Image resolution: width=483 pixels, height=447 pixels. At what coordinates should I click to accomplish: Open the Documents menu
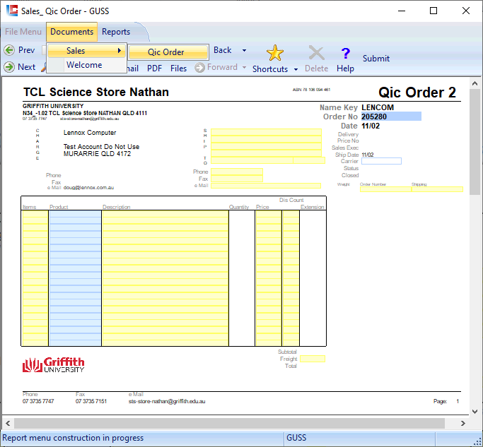pos(71,32)
